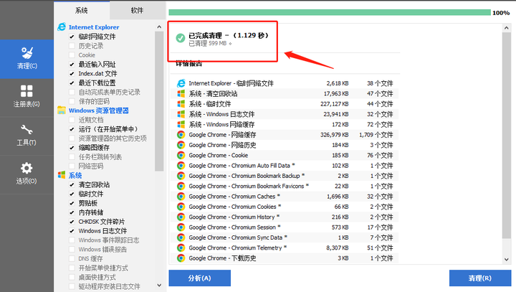Click the Windows 资源管理器 folder icon
The image size is (516, 292).
[62, 110]
